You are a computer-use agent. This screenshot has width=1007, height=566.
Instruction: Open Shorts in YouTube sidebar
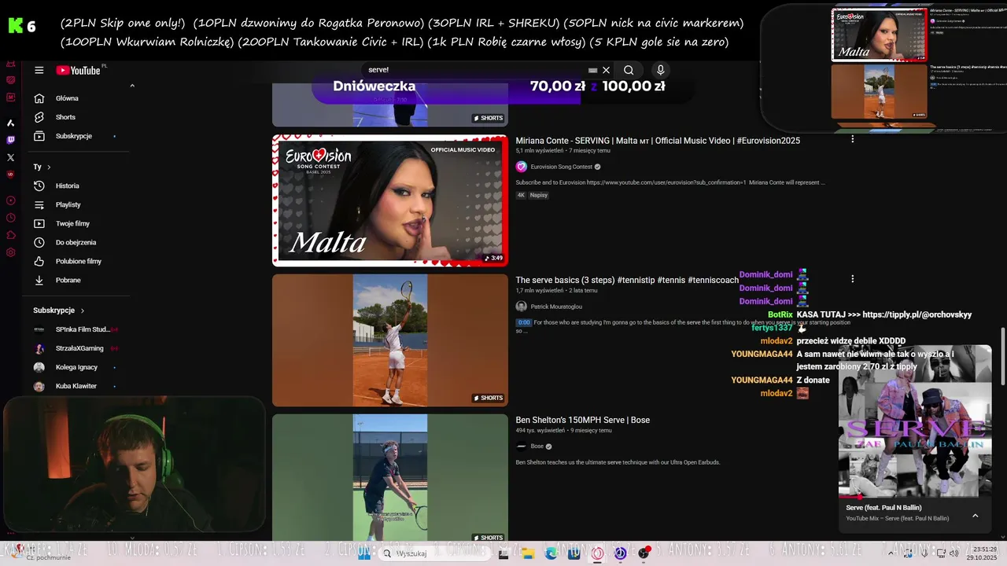click(x=65, y=117)
